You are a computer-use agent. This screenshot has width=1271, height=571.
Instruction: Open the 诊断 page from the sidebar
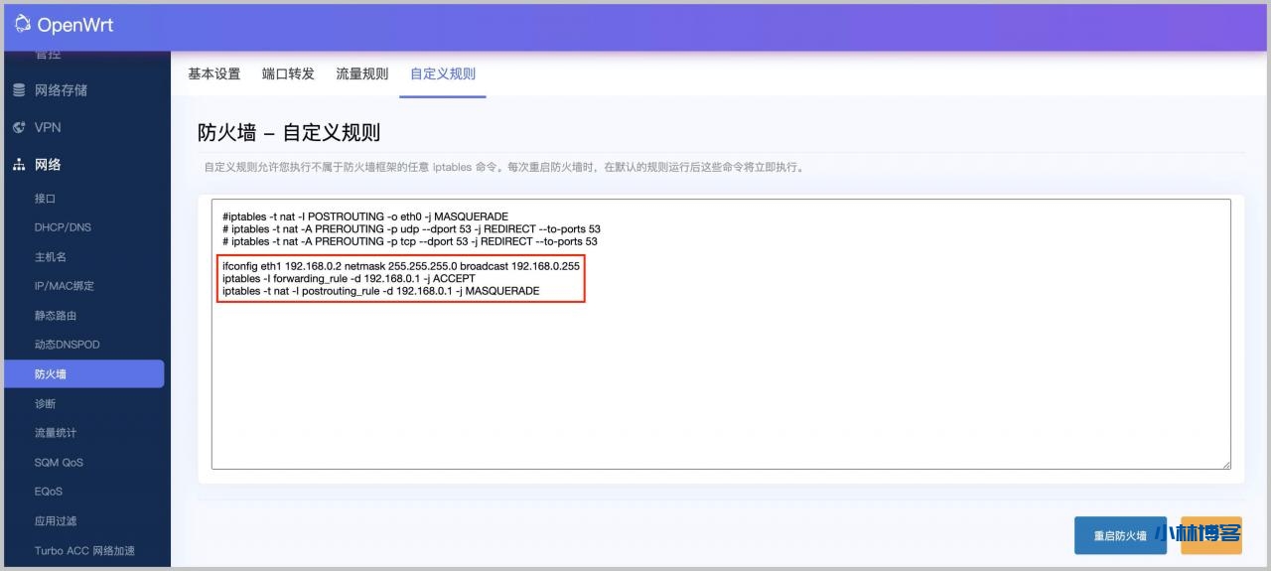[46, 404]
